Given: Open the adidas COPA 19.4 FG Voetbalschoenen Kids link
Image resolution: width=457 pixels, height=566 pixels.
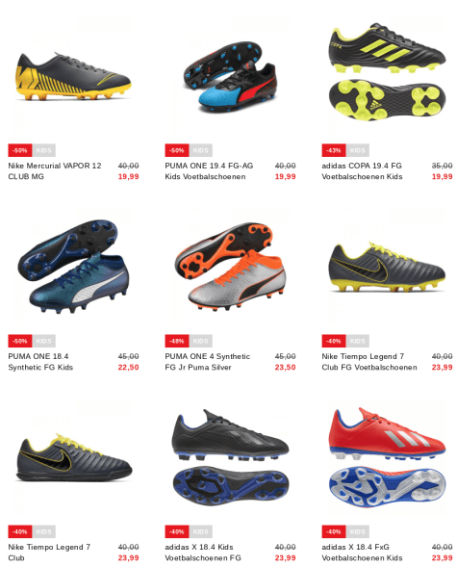Looking at the screenshot, I should [362, 171].
